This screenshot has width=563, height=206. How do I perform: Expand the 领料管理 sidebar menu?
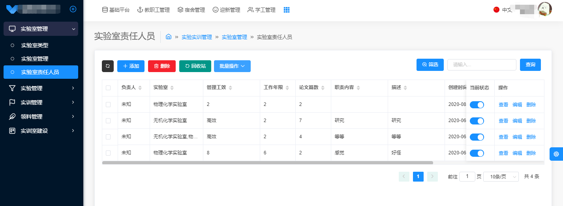point(41,117)
